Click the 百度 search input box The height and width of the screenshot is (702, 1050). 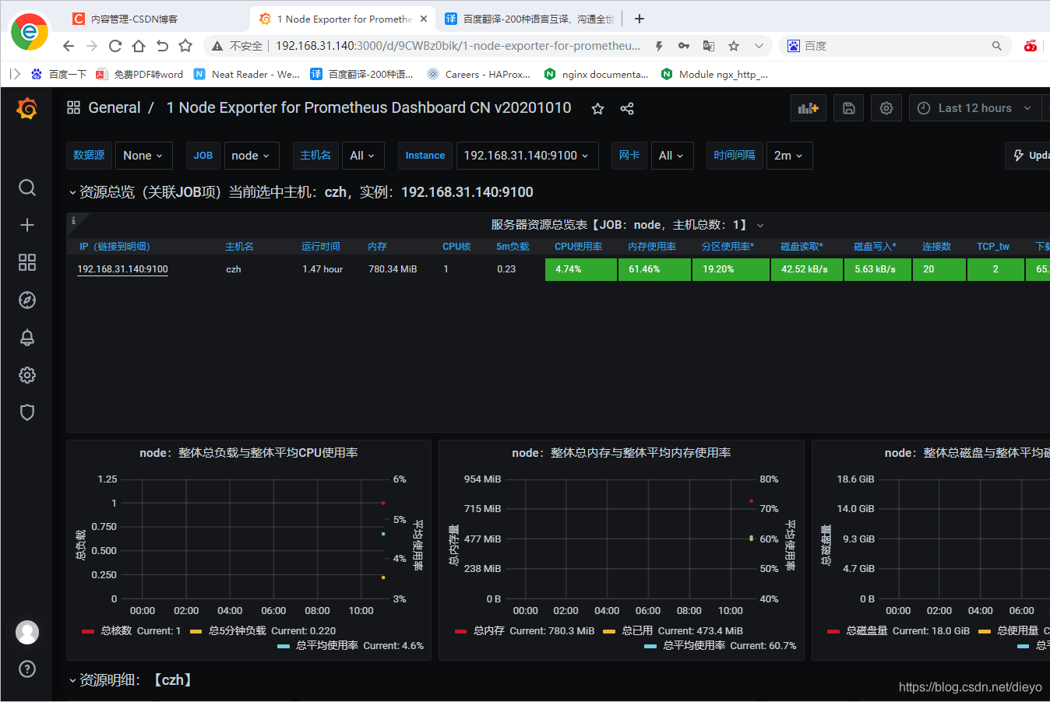coord(896,46)
